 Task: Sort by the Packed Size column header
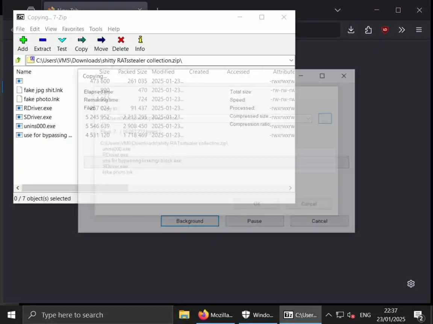(133, 72)
